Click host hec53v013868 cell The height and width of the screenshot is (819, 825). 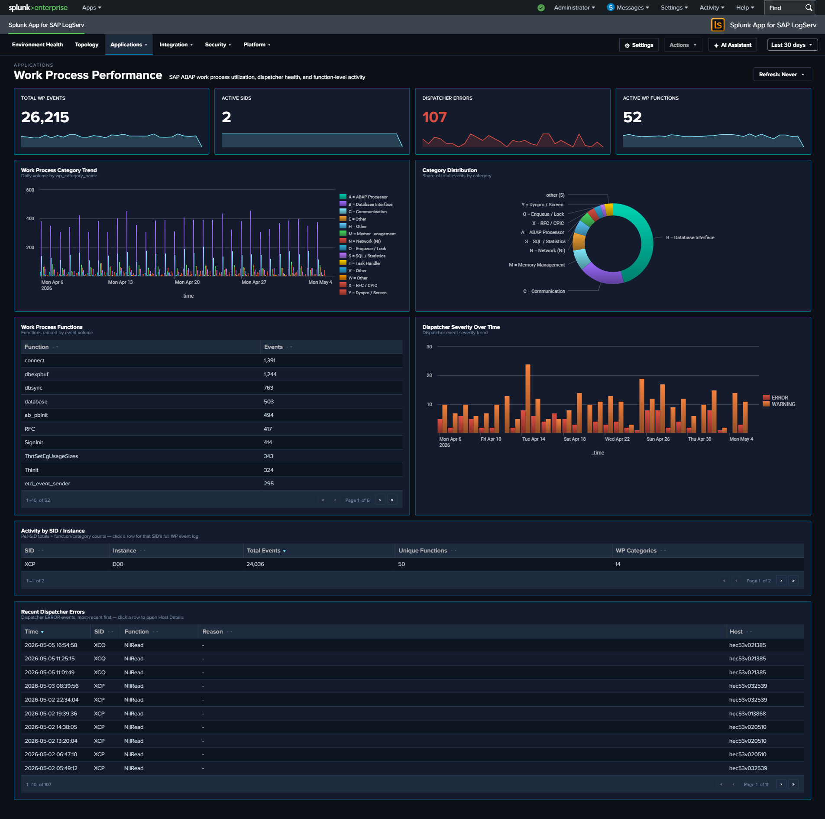(747, 713)
